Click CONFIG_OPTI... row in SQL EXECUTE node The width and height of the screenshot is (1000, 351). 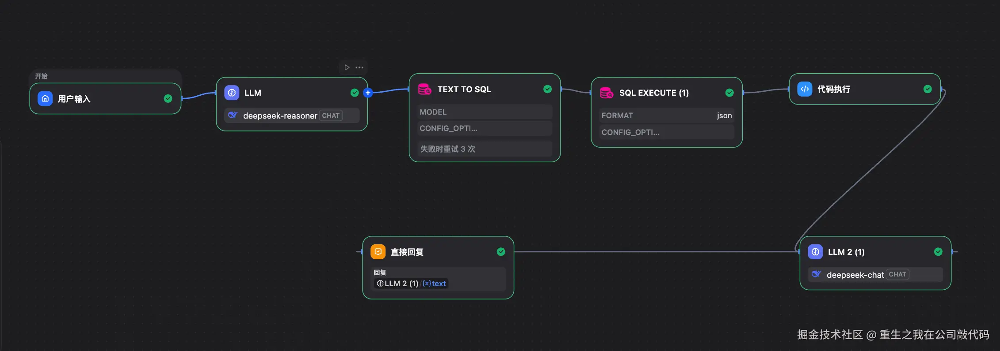coord(666,132)
